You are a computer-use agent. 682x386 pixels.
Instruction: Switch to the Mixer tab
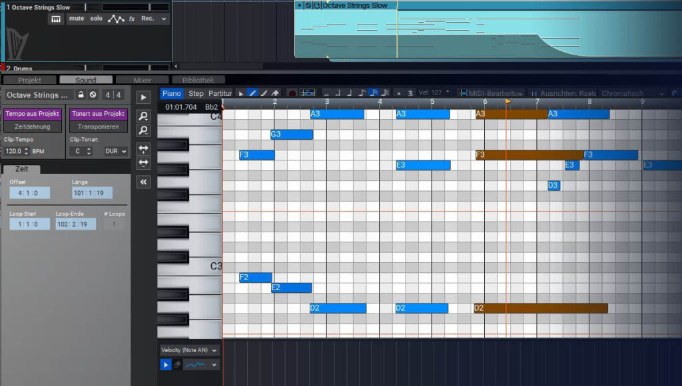142,79
